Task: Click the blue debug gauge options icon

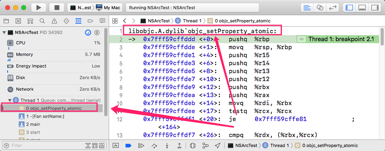Action: click(x=88, y=32)
